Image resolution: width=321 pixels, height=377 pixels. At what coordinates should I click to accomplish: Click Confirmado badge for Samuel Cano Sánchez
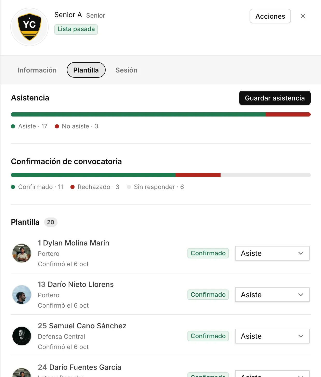[208, 336]
